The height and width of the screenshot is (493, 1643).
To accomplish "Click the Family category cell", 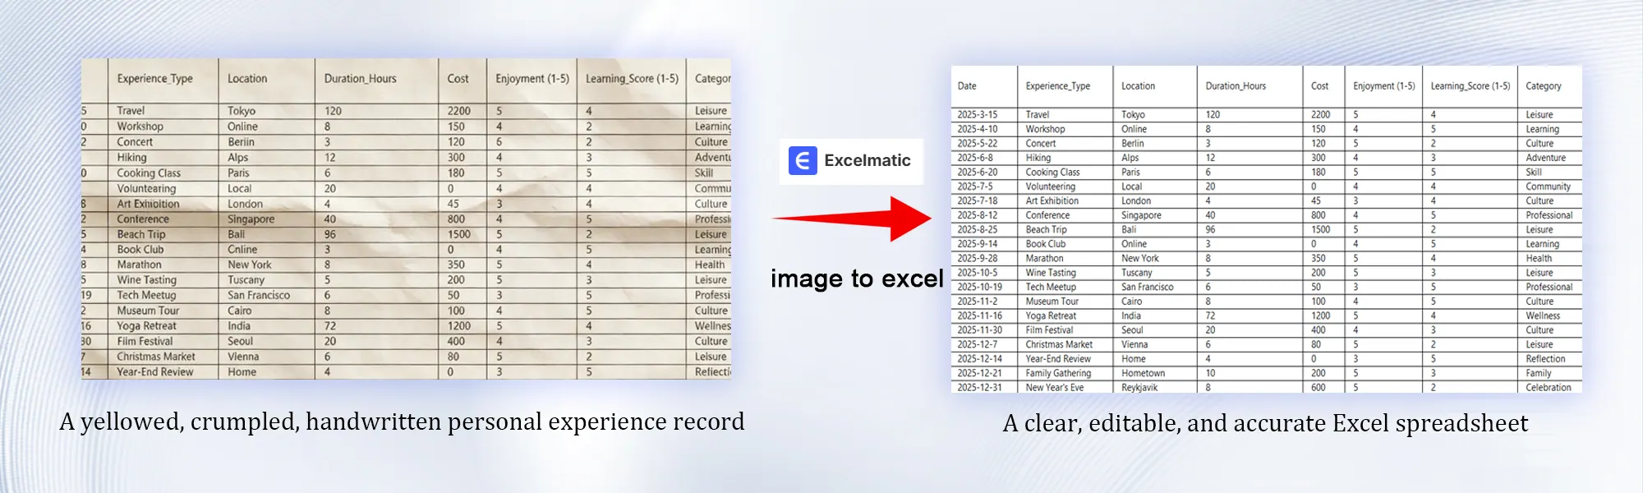I will [1538, 373].
